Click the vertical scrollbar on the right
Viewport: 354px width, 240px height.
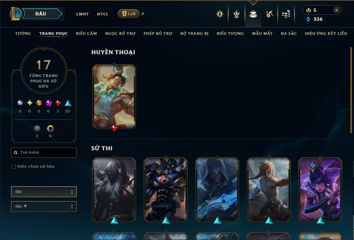tap(351, 90)
